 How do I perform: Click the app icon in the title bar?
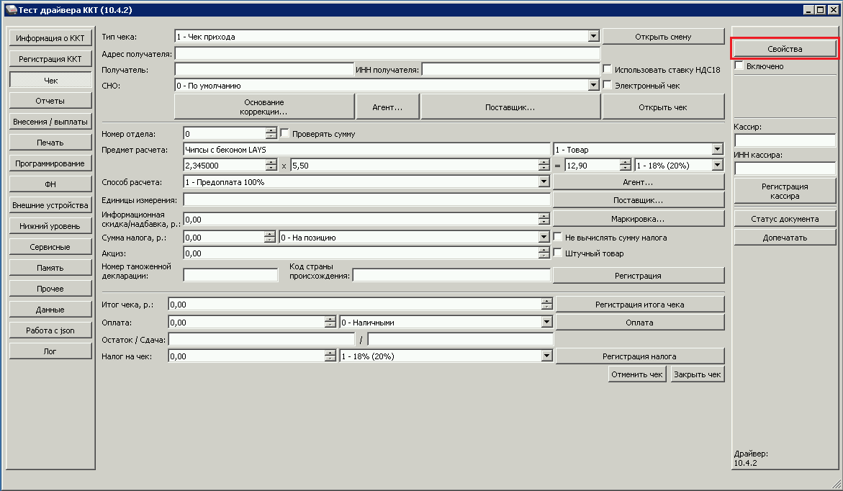click(x=11, y=10)
